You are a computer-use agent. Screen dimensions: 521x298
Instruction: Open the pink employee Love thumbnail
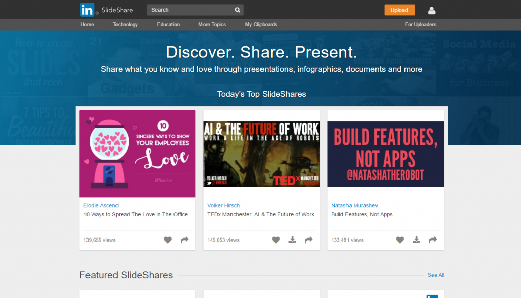137,154
